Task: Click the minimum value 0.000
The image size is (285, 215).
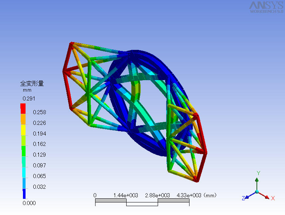Action: pyautogui.click(x=29, y=203)
